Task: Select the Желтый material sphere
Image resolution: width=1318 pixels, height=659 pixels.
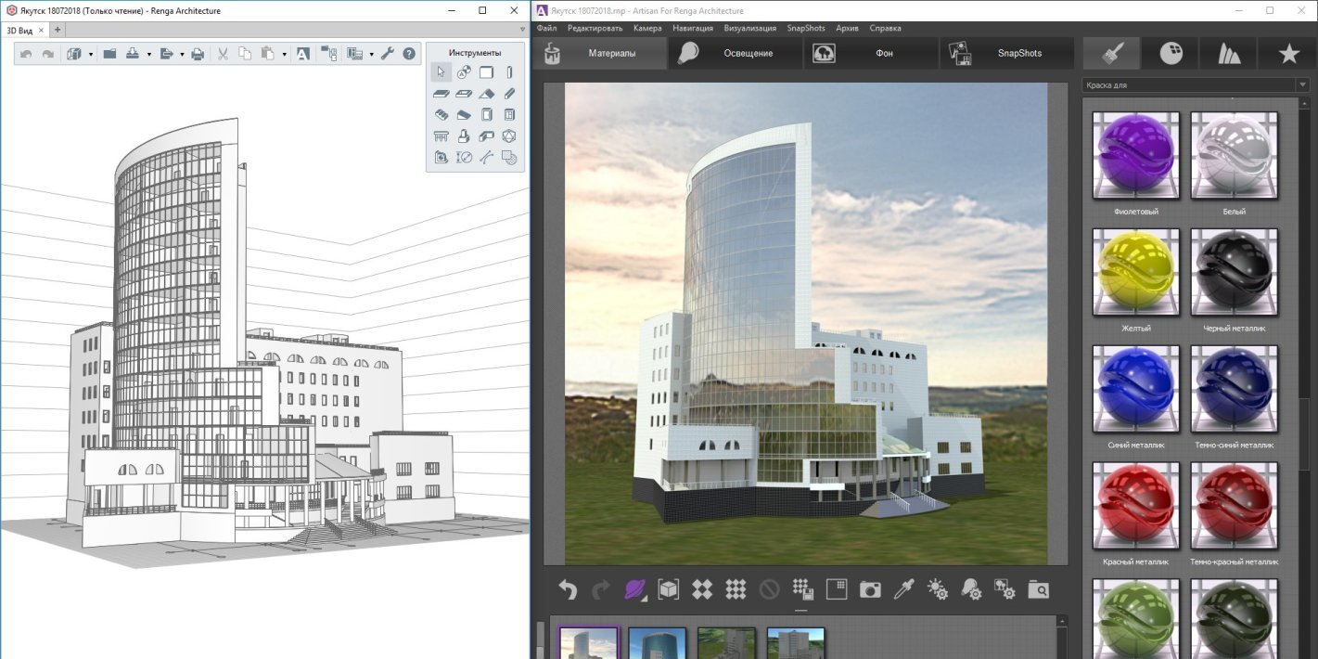Action: (1135, 272)
